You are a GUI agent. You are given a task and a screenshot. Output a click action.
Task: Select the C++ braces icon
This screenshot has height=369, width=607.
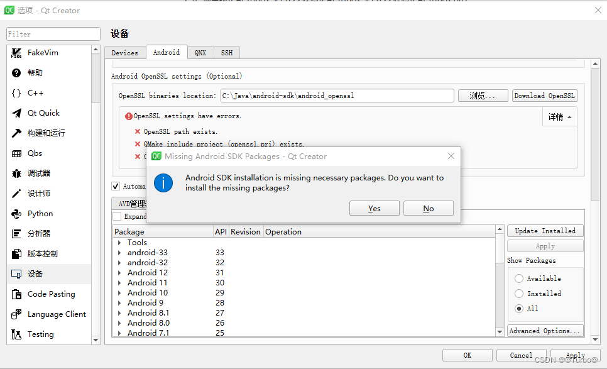coord(16,93)
